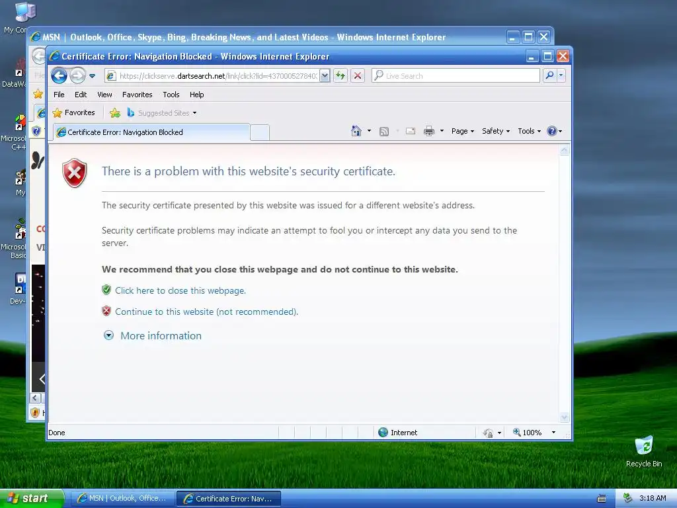Switch to MSN taskbar button

[122, 499]
